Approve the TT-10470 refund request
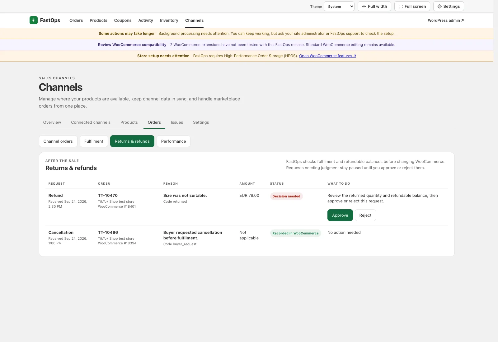 click(x=340, y=215)
